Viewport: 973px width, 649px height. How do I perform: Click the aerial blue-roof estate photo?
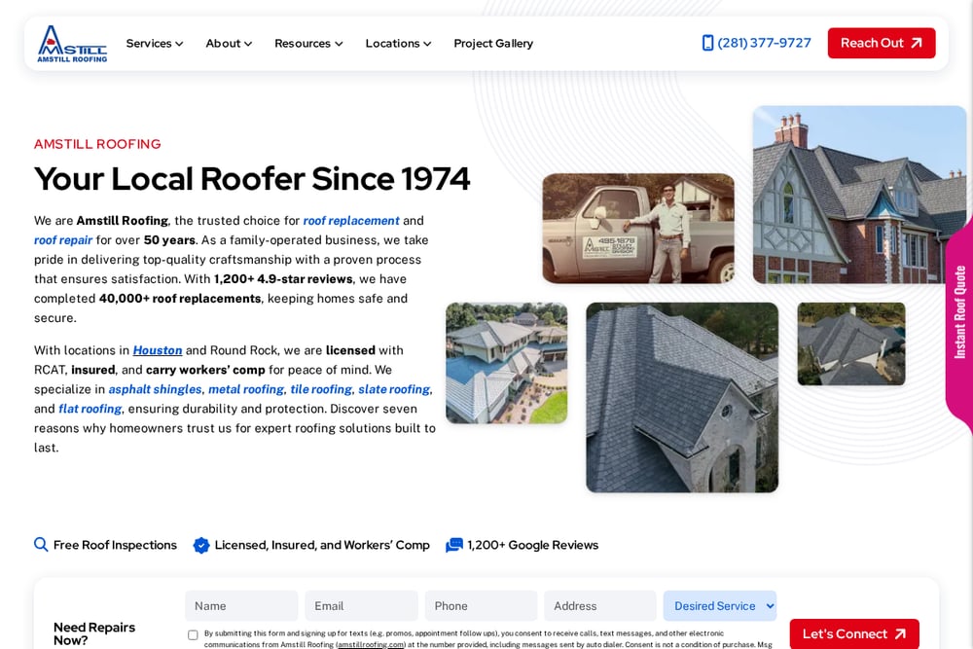(x=506, y=363)
